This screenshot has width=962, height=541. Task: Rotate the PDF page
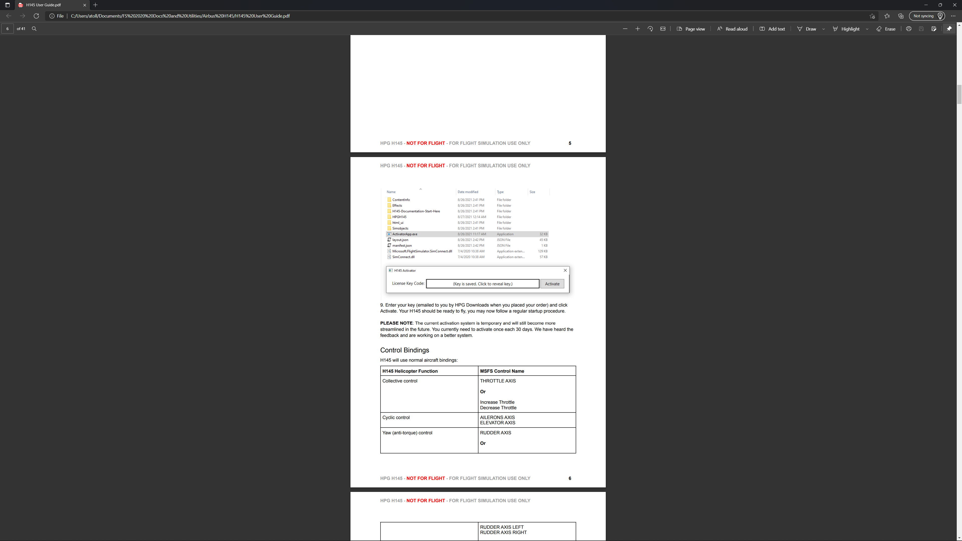(650, 28)
